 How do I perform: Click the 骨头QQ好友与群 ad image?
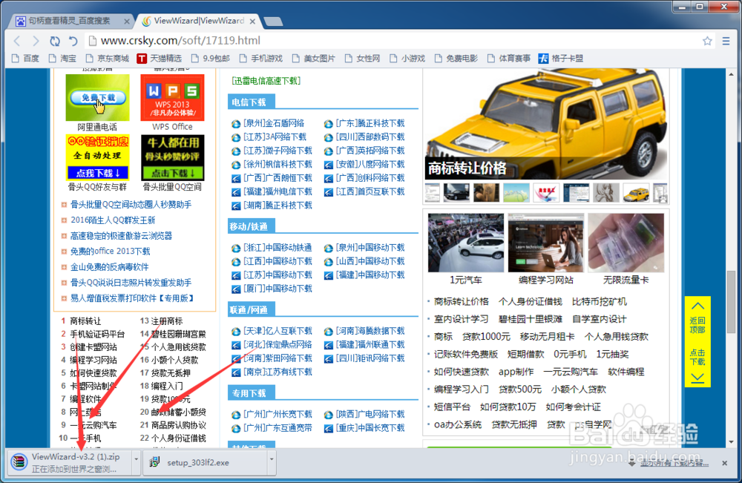pos(97,157)
